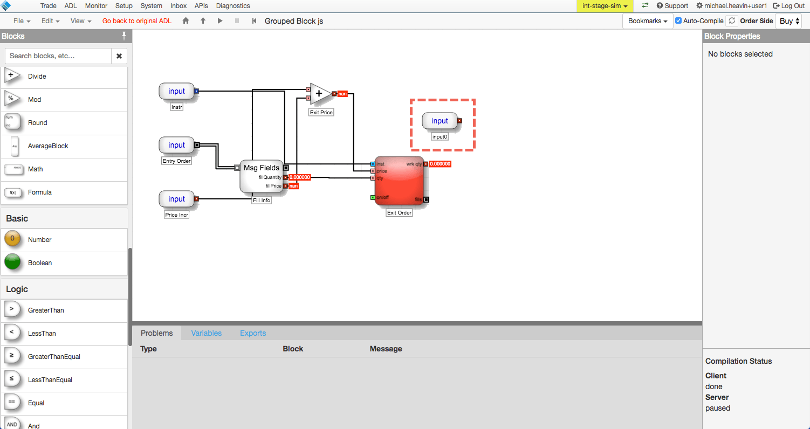Viewport: 810px width, 429px height.
Task: Click Go back to original ADL link
Action: coord(137,21)
